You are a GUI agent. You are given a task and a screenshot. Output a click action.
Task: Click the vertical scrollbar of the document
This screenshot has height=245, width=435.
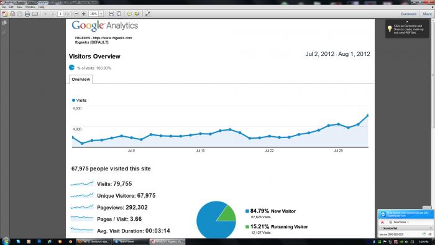tap(433, 75)
